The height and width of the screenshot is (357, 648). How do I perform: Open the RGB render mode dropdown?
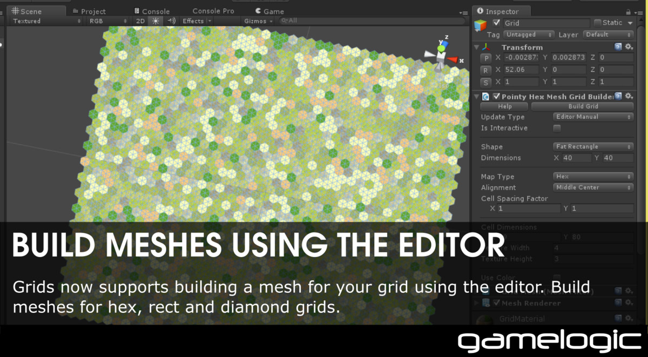(109, 21)
